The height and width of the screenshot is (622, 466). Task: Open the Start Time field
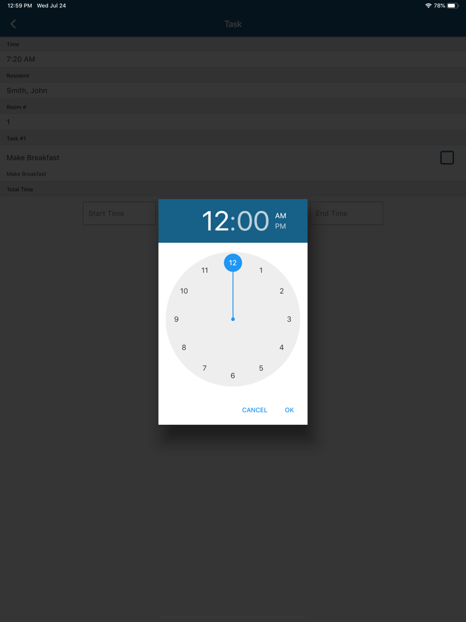[x=119, y=213]
